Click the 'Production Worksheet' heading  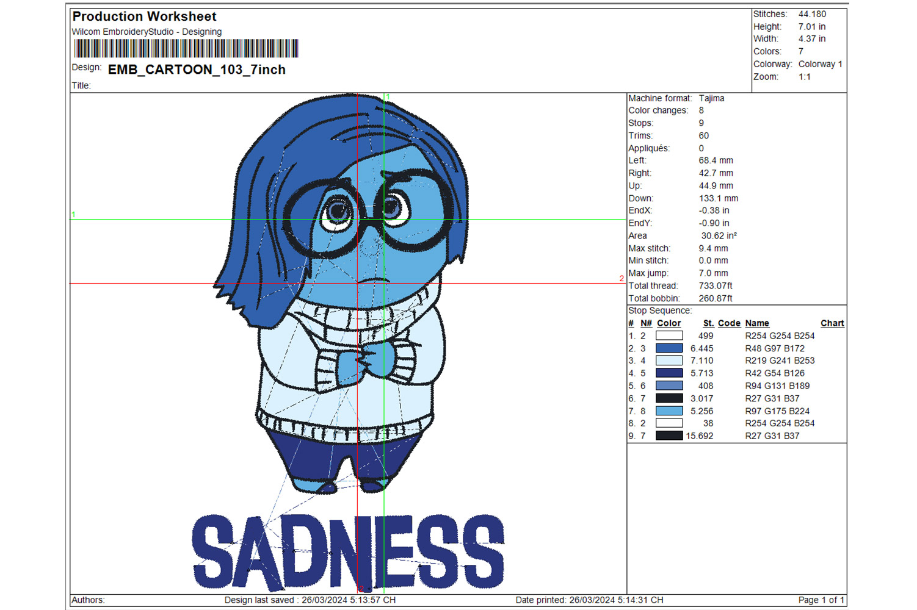tap(145, 16)
